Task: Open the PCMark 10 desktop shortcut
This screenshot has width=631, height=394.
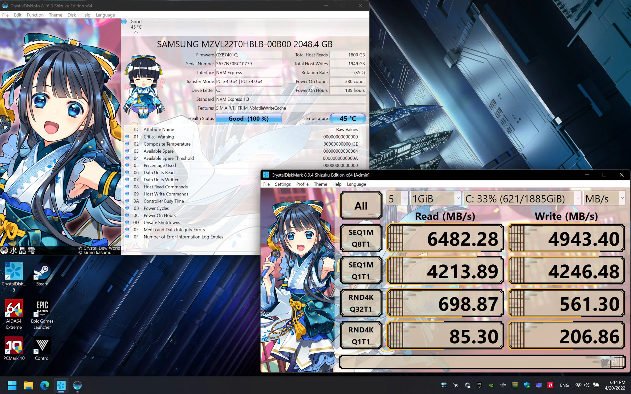Action: (14, 348)
